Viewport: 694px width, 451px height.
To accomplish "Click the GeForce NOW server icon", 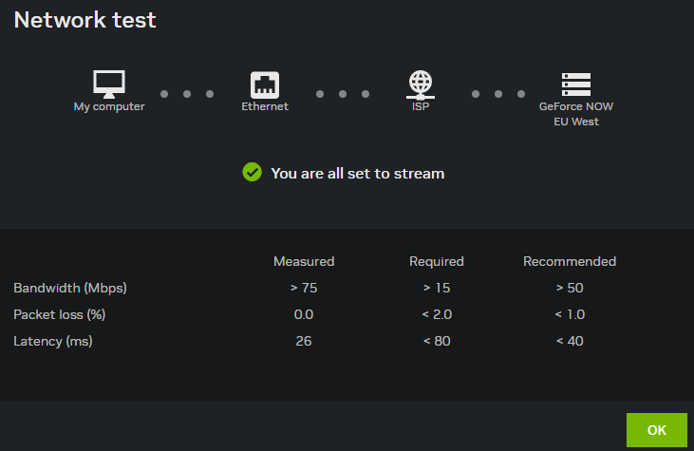I will tap(576, 84).
